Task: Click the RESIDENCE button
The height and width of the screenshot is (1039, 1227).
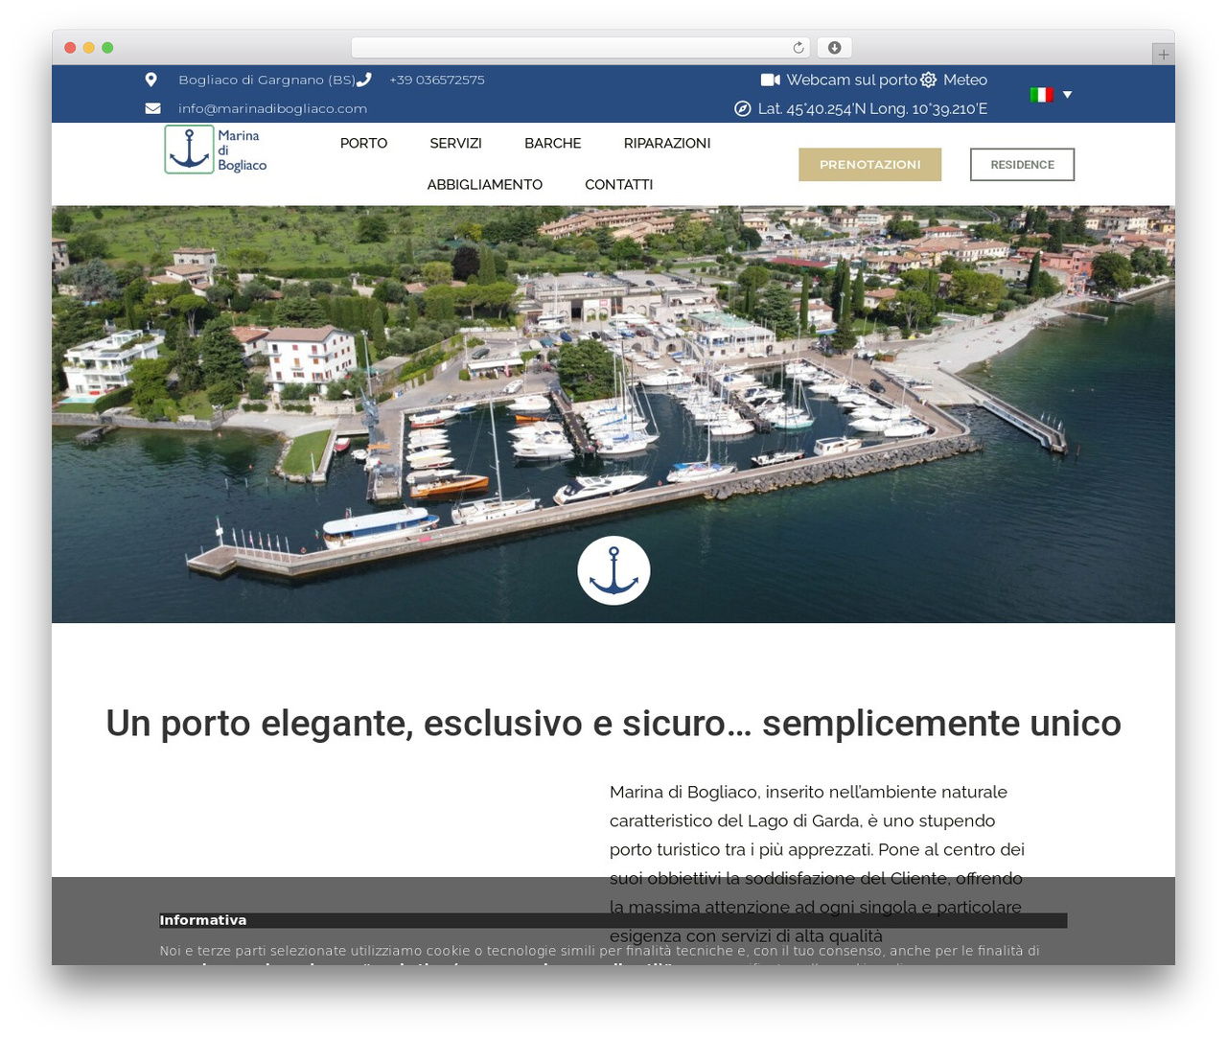Action: tap(1022, 164)
